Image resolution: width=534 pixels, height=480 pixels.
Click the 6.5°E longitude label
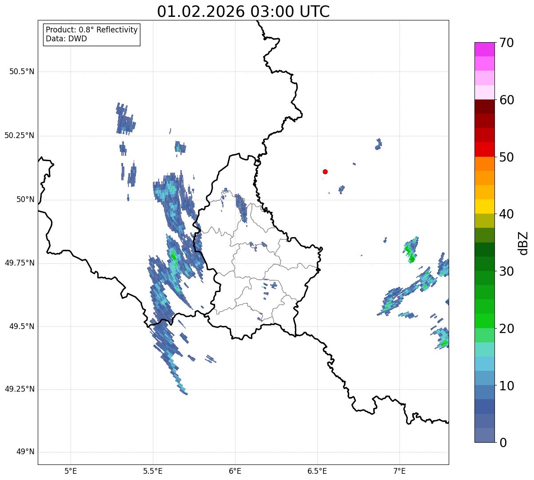click(x=317, y=471)
